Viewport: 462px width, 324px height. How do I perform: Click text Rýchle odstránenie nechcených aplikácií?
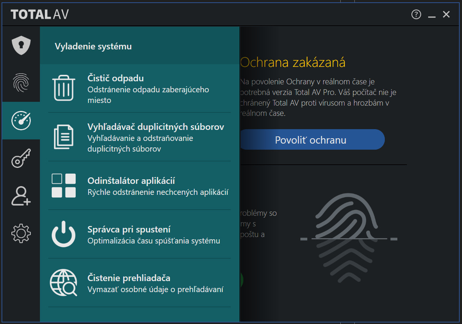(x=158, y=192)
